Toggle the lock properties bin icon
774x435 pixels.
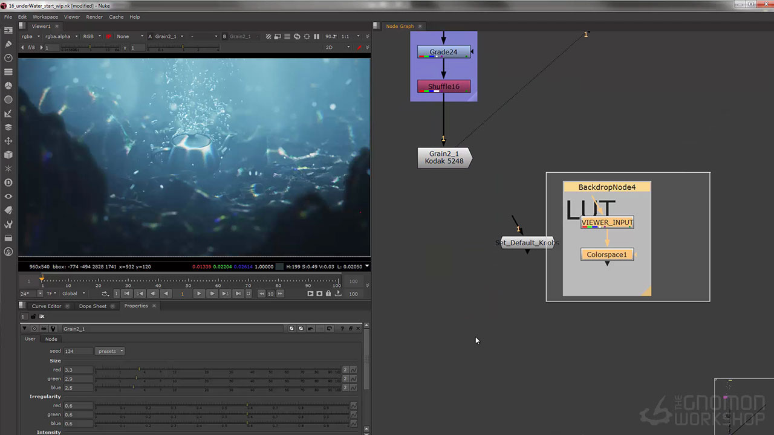(33, 316)
